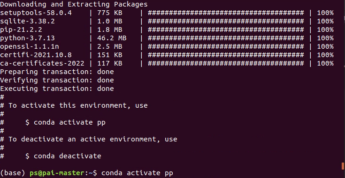Viewport: 345px width, 178px height.
Task: Click the progress bar for openssl-1.1.1n
Action: tap(226, 46)
